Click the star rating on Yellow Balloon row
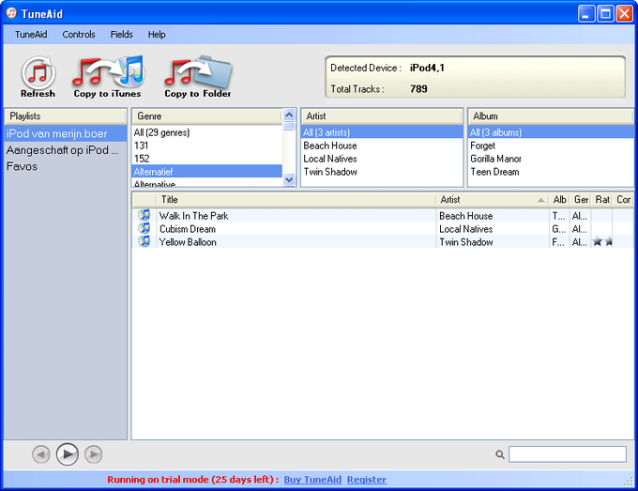The height and width of the screenshot is (491, 638). pos(602,242)
